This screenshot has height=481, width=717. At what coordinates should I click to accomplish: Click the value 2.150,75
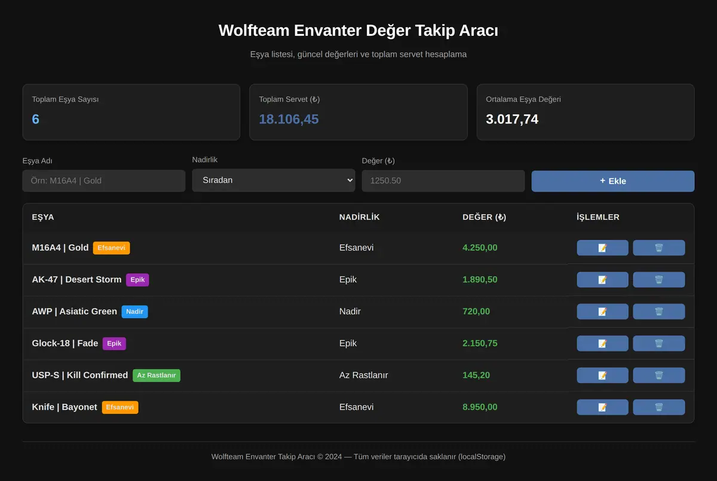(480, 343)
